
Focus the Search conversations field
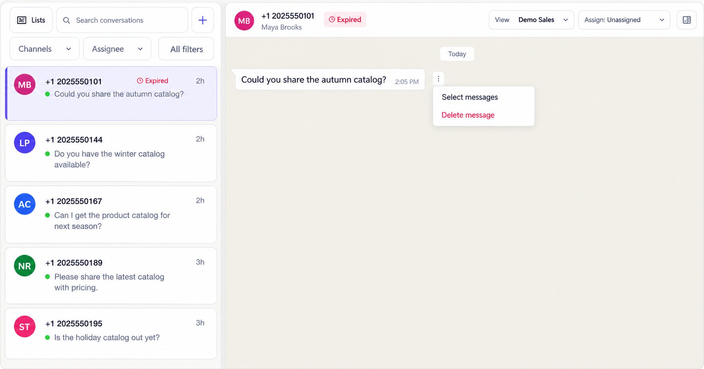(x=122, y=20)
